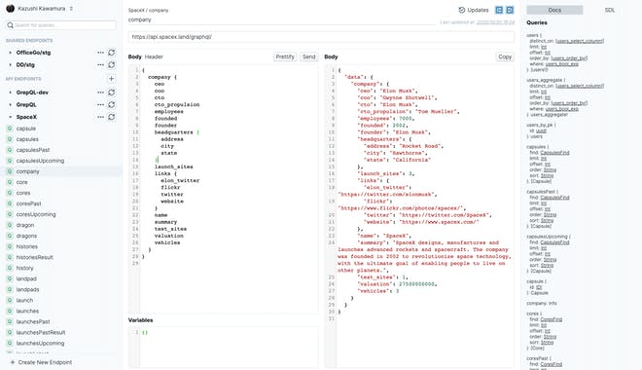This screenshot has height=370, width=642.
Task: Select the coresPast query
Action: pos(28,203)
